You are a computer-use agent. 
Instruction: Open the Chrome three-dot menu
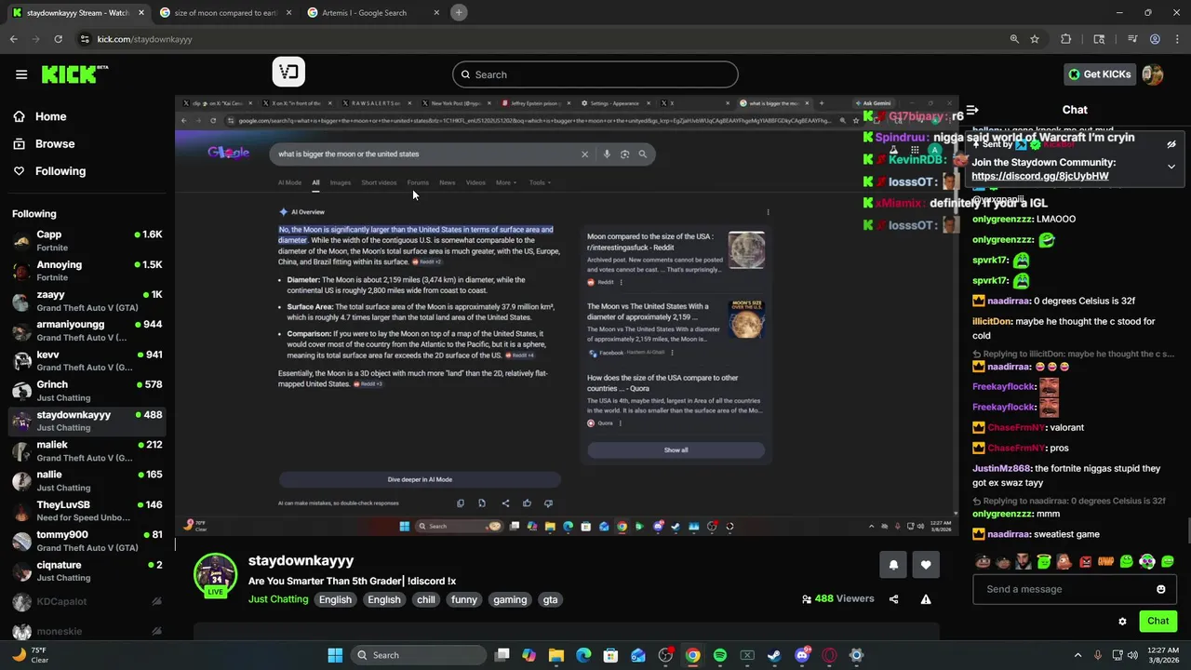(x=1178, y=39)
